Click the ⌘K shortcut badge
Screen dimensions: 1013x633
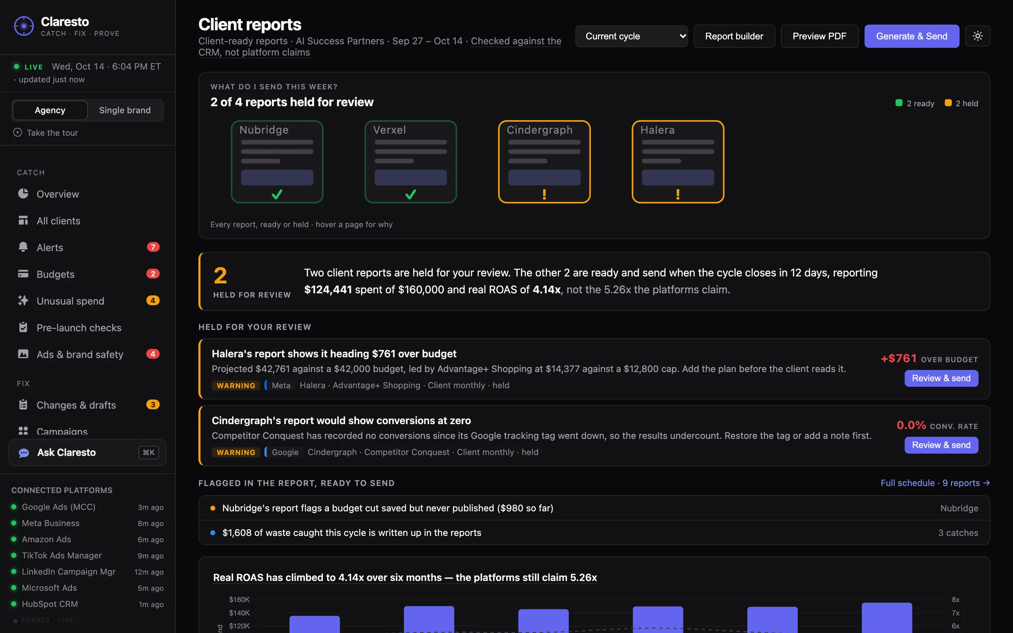point(149,452)
